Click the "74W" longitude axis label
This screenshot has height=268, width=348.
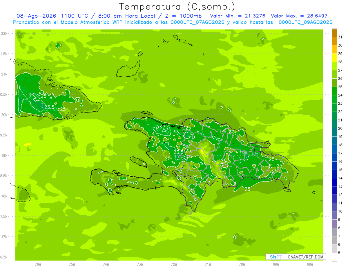tap(106, 264)
